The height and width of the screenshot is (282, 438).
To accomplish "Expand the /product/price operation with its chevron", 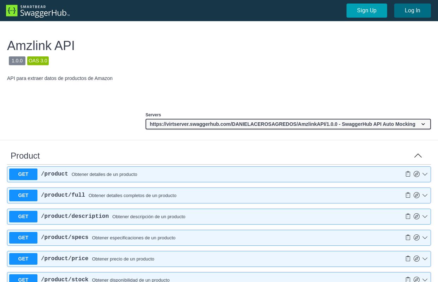I will point(425,259).
